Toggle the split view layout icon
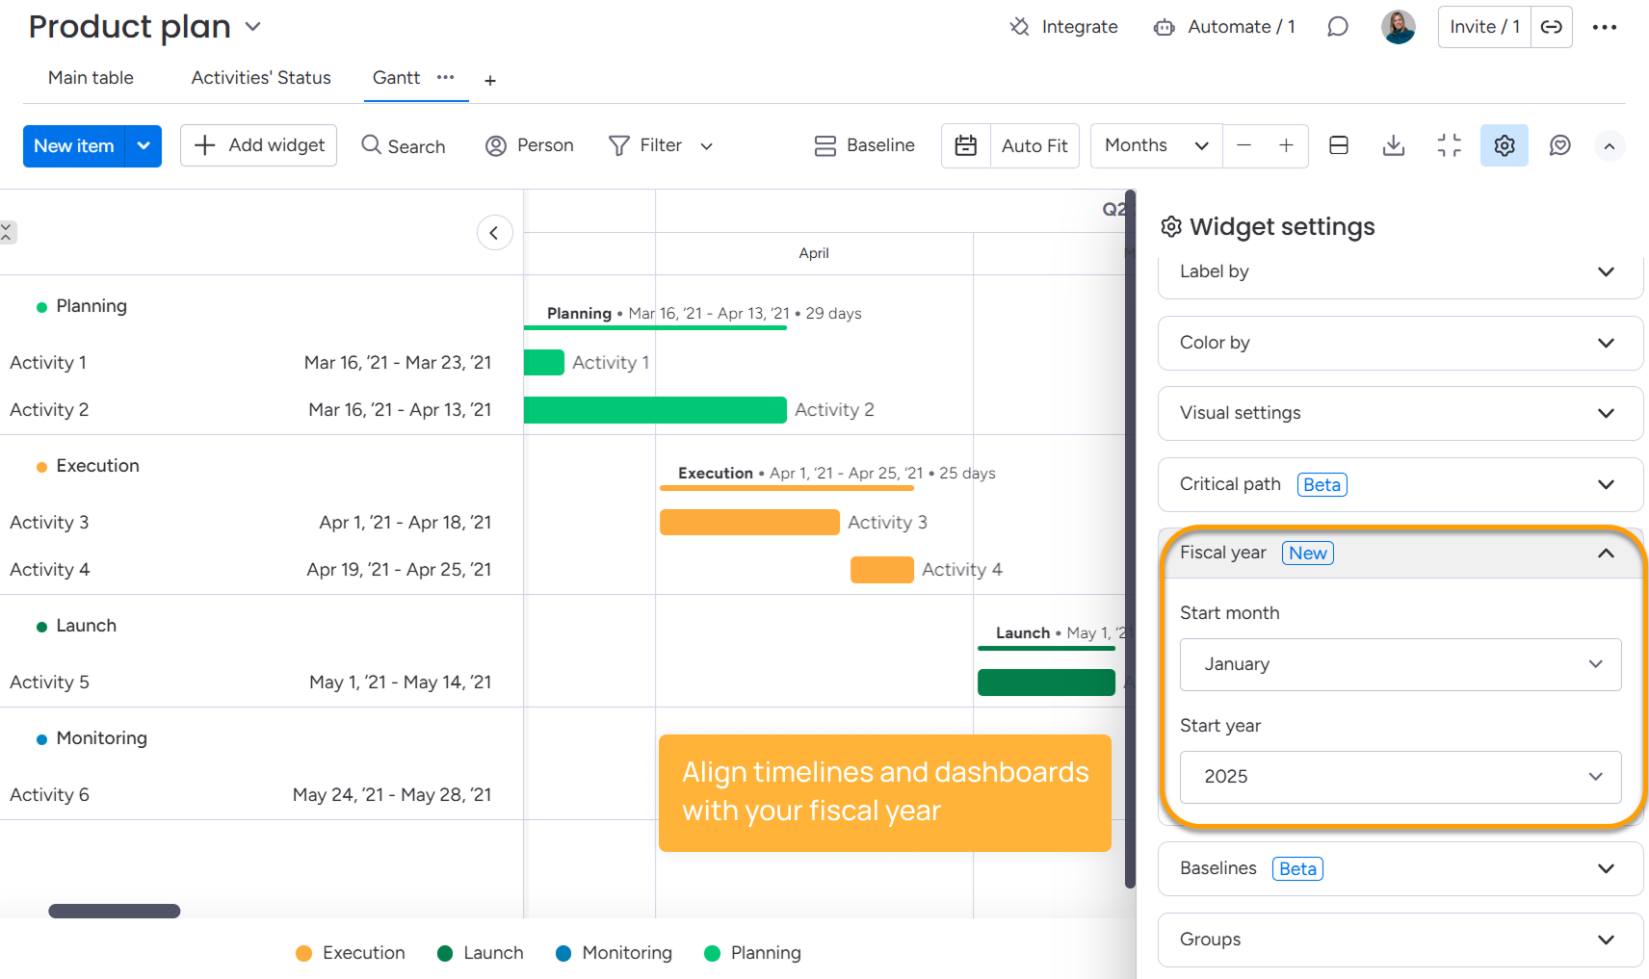This screenshot has height=979, width=1649. point(1338,145)
